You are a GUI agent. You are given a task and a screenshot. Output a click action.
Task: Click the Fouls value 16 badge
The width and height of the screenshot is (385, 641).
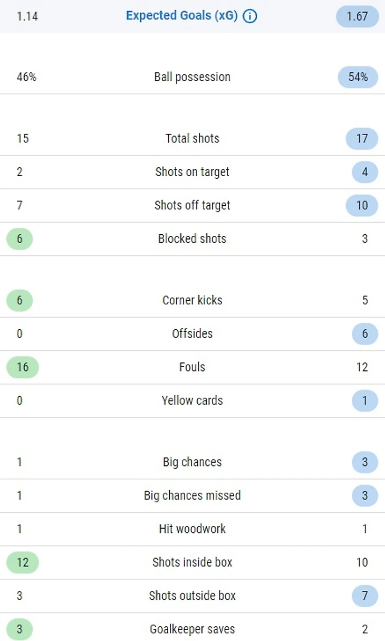[x=22, y=367]
